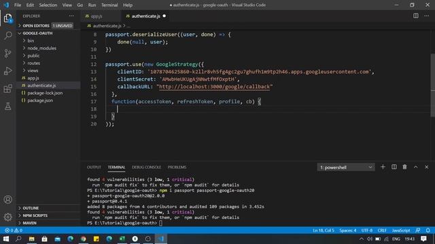Click authenticate.js breadcrumb path
Viewport: 435px width, 244px height.
tap(107, 26)
